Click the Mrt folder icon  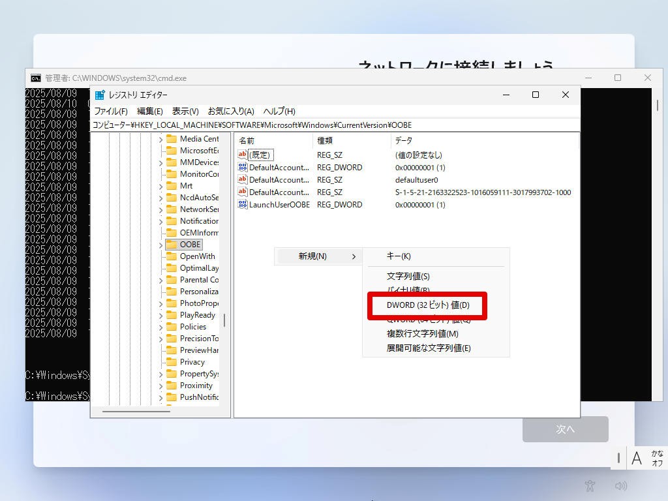[x=172, y=185]
